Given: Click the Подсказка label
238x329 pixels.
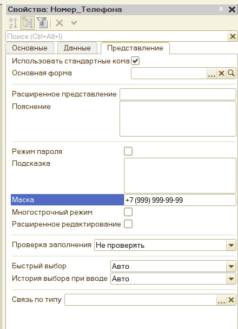Looking at the screenshot, I should (31, 164).
